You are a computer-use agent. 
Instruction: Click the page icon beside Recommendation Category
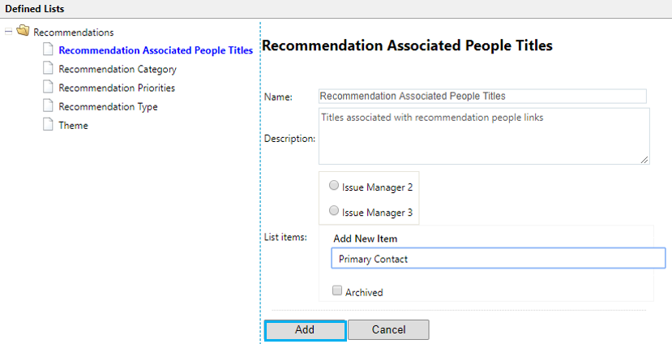[x=49, y=69]
